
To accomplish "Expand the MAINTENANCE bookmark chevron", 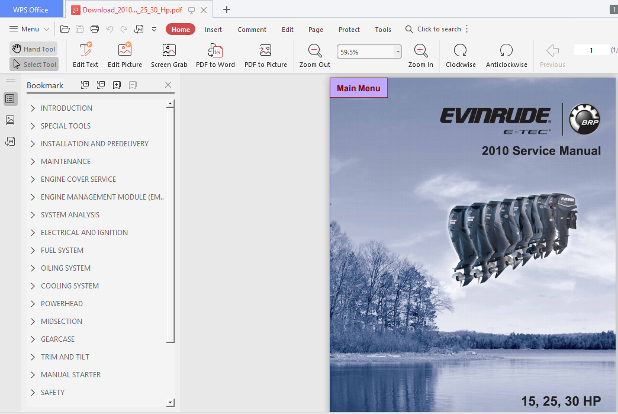I will [33, 161].
